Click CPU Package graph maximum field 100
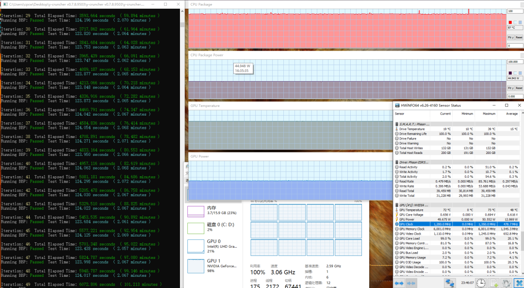 [515, 11]
